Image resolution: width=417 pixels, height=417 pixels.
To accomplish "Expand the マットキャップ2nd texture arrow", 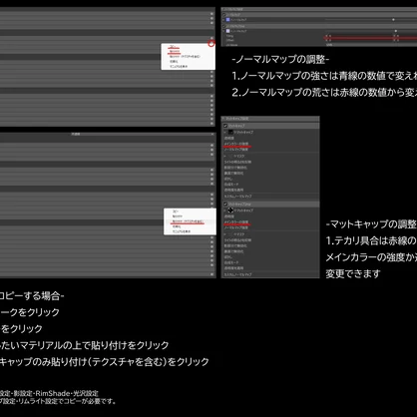I will coord(224,210).
